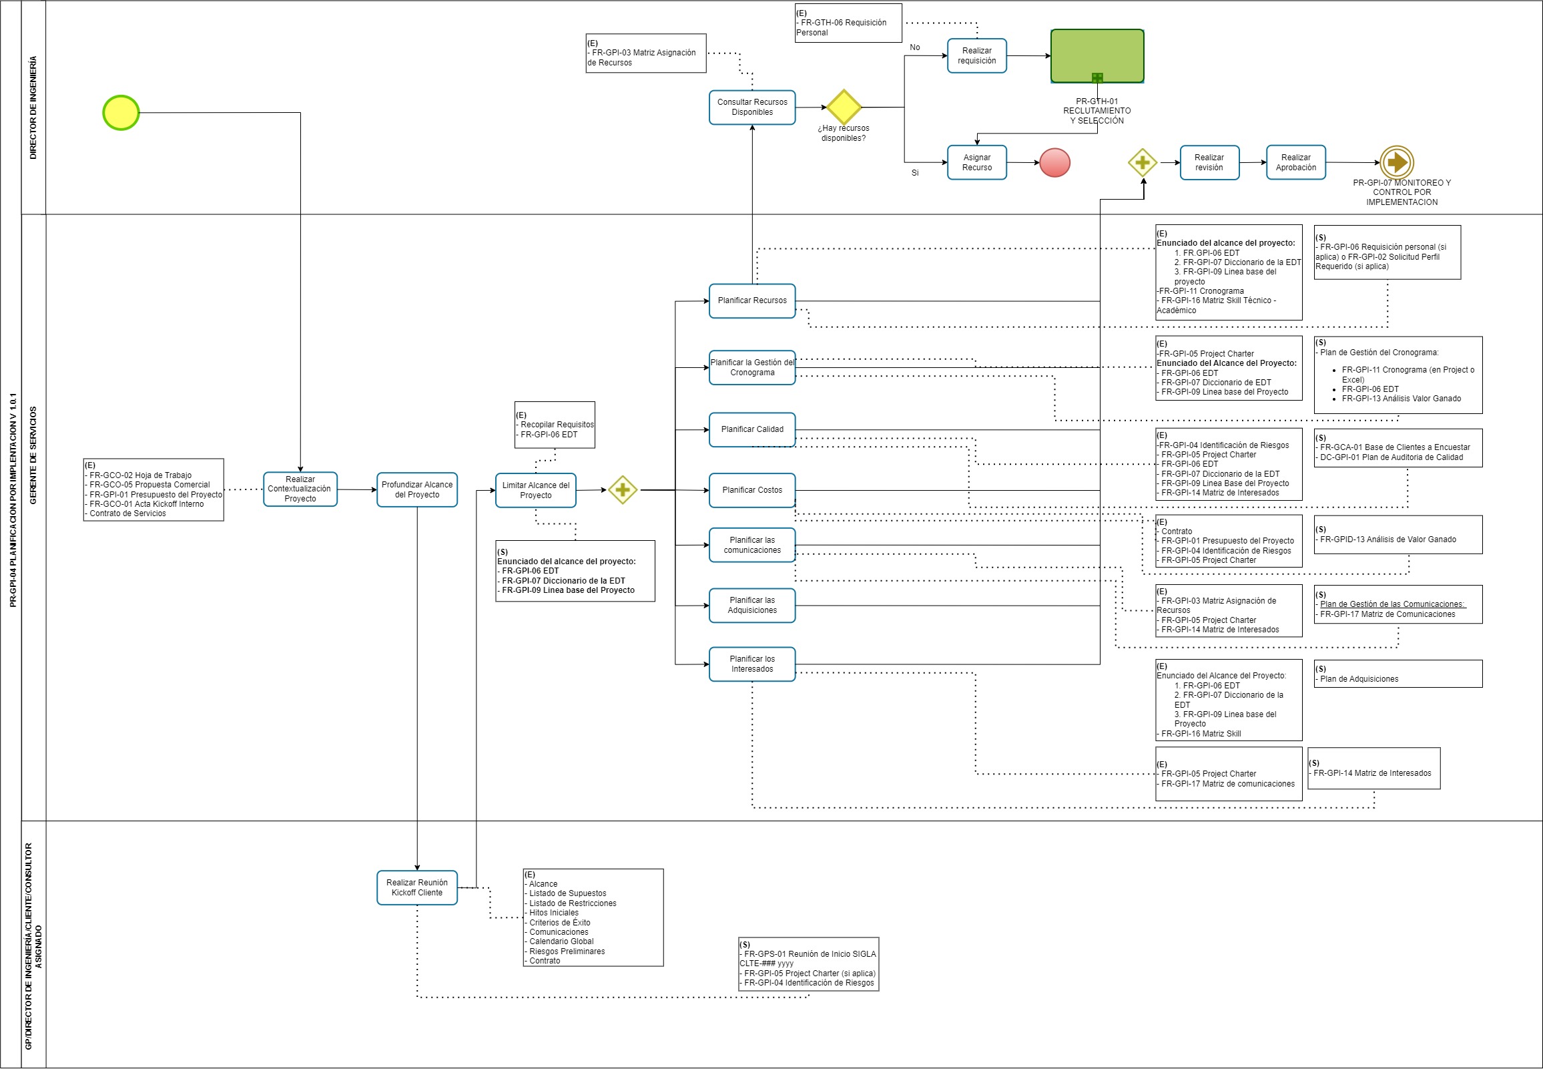
Task: Select parallel gateway before Realizar revisión
Action: (1143, 163)
